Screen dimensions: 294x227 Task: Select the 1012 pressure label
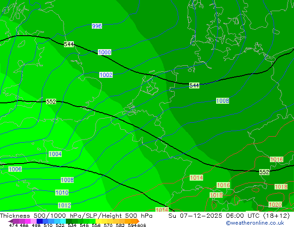click(x=64, y=206)
